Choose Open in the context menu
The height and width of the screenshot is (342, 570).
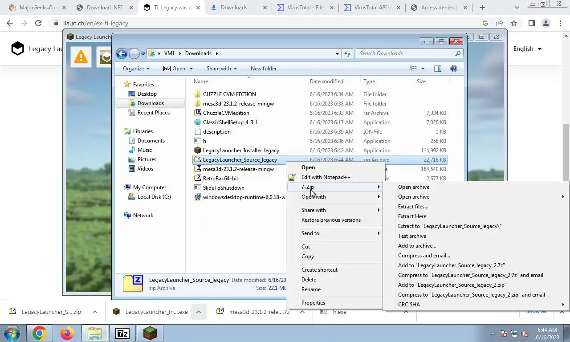click(x=308, y=167)
